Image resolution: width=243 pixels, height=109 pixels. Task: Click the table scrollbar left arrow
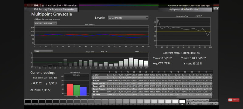93,97
